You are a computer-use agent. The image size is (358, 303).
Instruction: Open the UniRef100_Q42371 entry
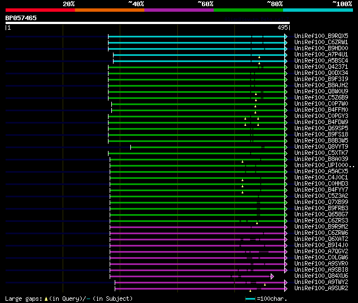coord(321,67)
